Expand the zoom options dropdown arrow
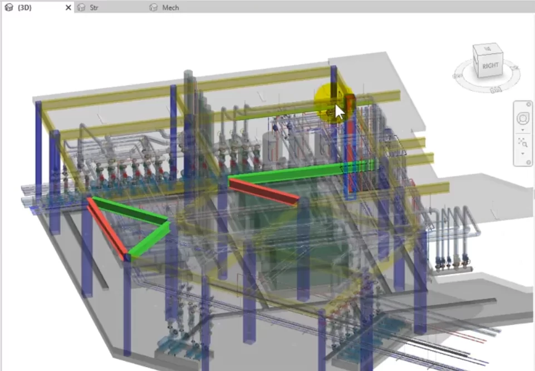Screen dimensions: 535x371 pyautogui.click(x=523, y=152)
